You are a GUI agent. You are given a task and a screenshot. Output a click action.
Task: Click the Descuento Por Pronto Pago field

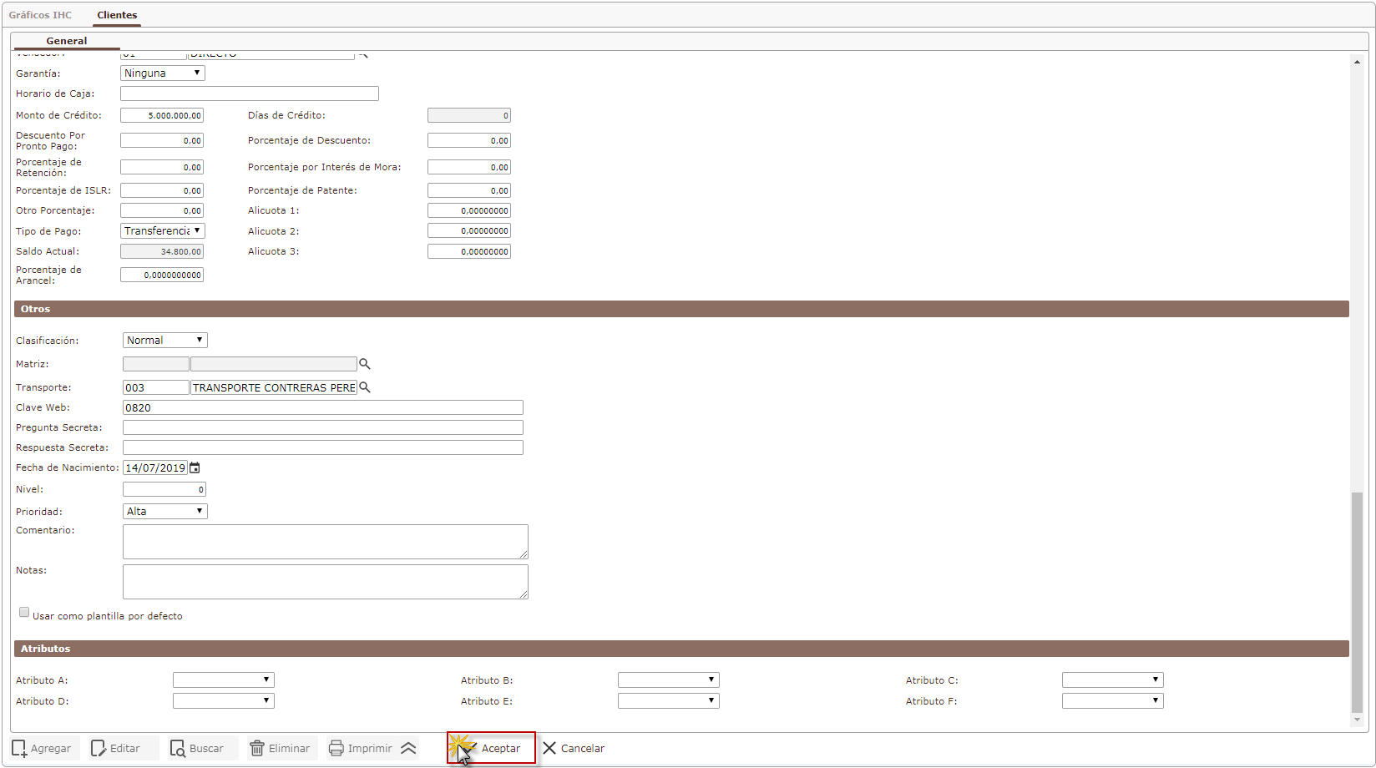162,141
